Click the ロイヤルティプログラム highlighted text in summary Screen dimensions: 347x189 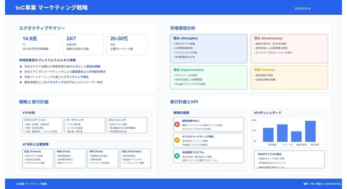[x=59, y=82]
